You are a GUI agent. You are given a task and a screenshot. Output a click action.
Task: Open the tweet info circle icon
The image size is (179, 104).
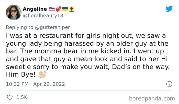point(169,84)
